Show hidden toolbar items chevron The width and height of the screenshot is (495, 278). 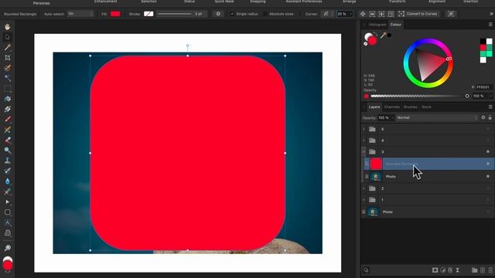pos(491,14)
